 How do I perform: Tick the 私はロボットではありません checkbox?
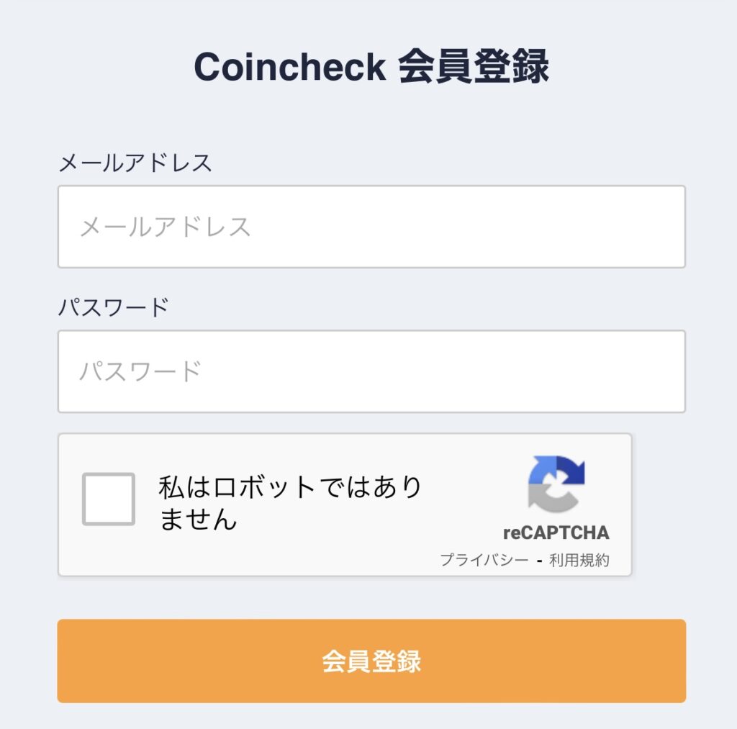108,499
